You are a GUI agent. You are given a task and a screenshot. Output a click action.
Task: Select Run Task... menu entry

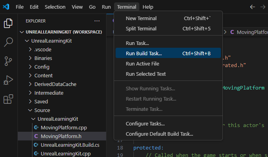(168, 43)
